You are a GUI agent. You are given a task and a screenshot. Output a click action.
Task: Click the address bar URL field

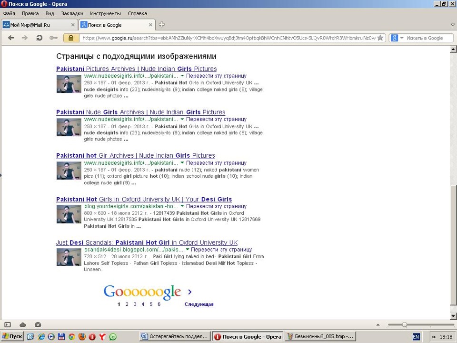click(228, 38)
